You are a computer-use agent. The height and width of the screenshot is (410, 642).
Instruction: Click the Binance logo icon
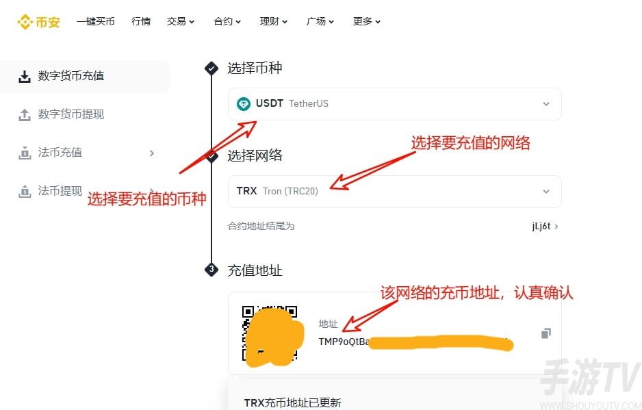point(25,22)
